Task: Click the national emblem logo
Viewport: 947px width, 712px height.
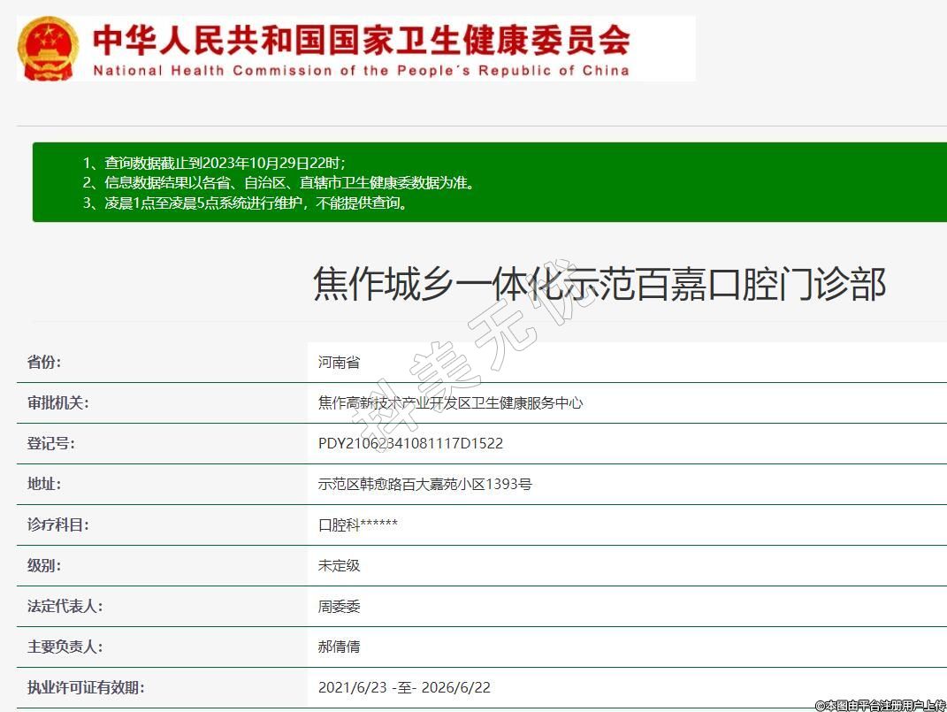Action: tap(49, 49)
